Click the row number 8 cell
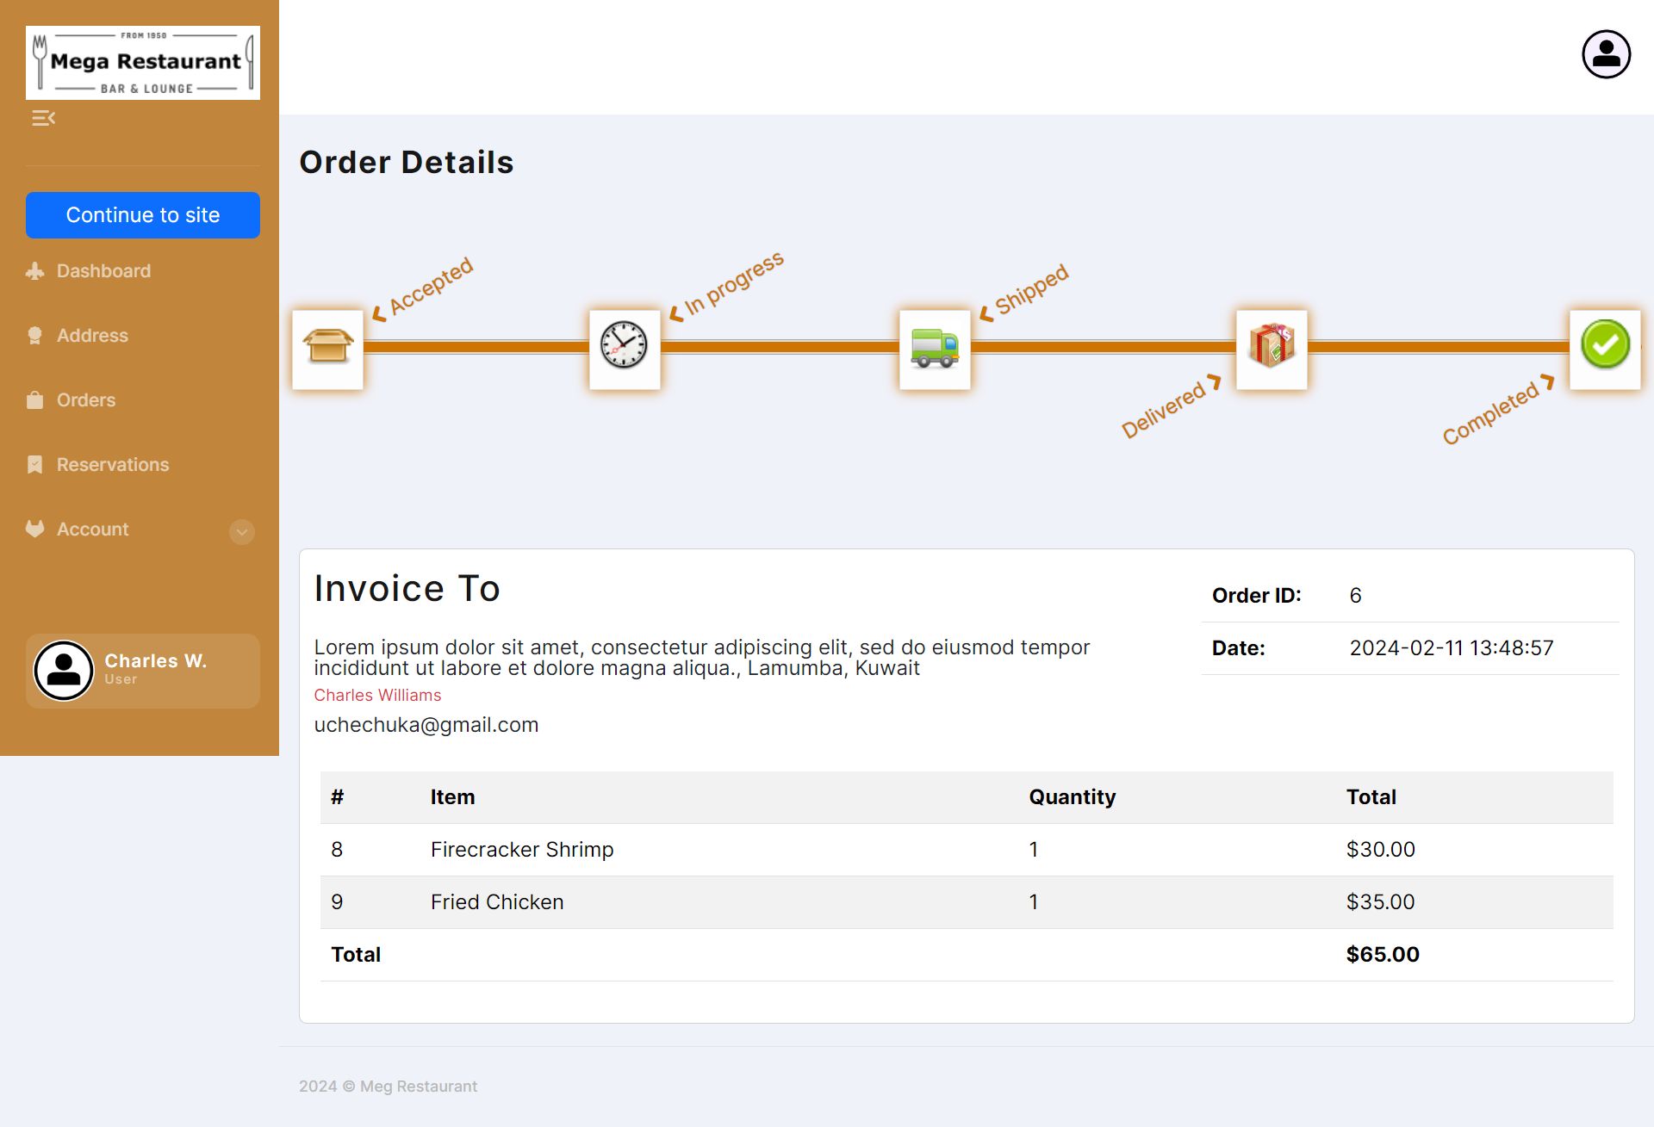The width and height of the screenshot is (1654, 1127). coord(337,850)
